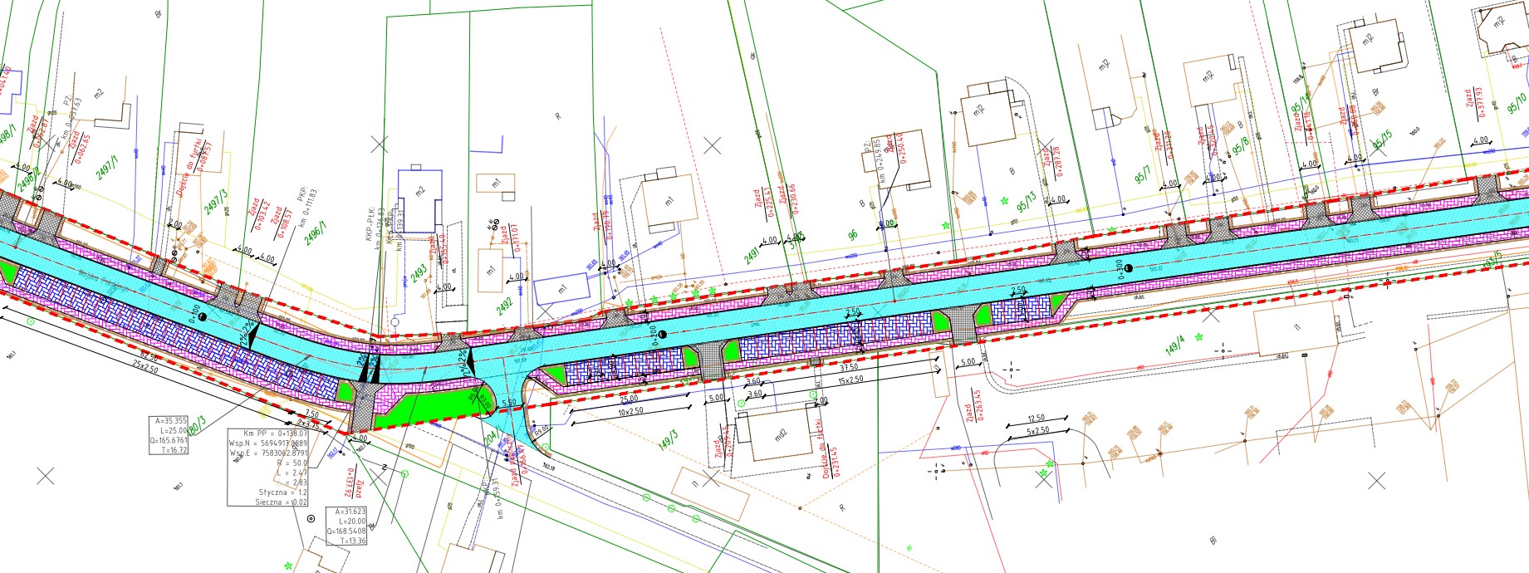Screen dimensions: 1529x573
Task: Click the Km PP = 0+138.07 data box
Action: (268, 467)
